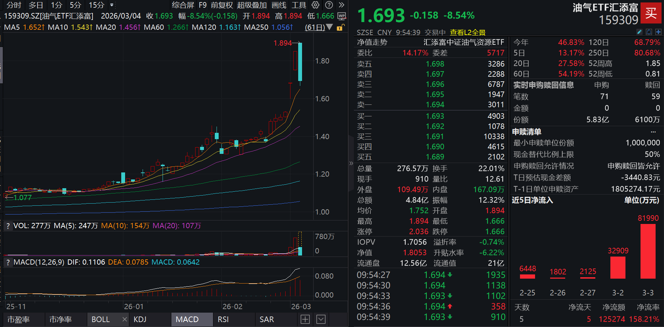Open 查看L2全景 link

(x=467, y=33)
